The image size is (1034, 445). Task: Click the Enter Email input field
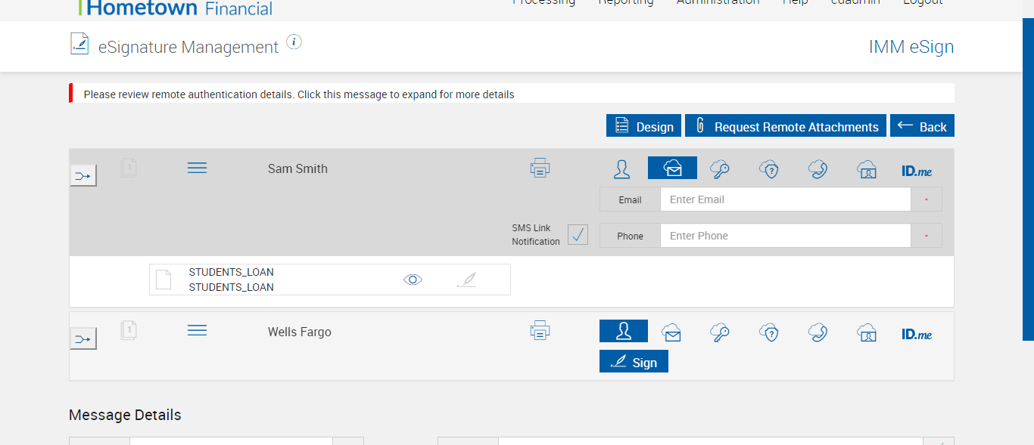click(x=785, y=199)
